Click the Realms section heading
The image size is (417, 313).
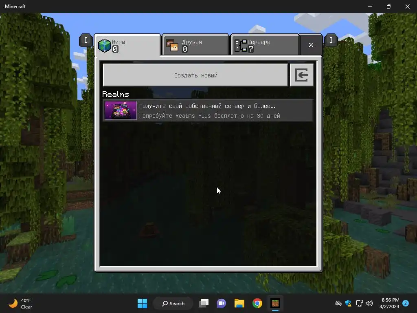[x=116, y=94]
